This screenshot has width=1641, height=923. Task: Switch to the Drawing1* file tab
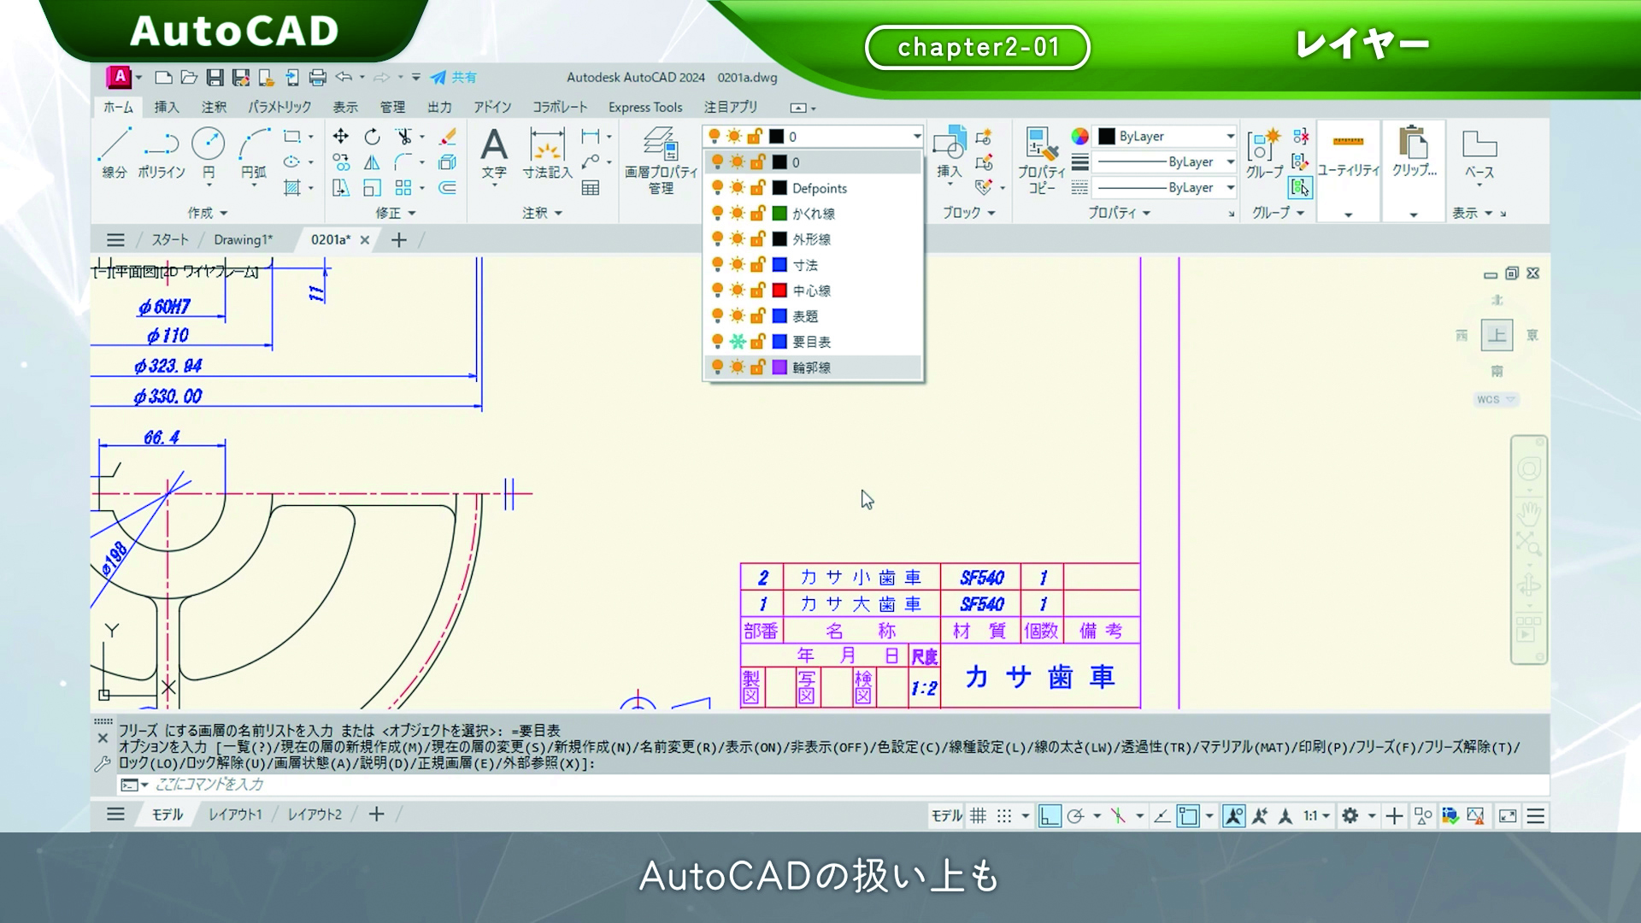click(243, 240)
